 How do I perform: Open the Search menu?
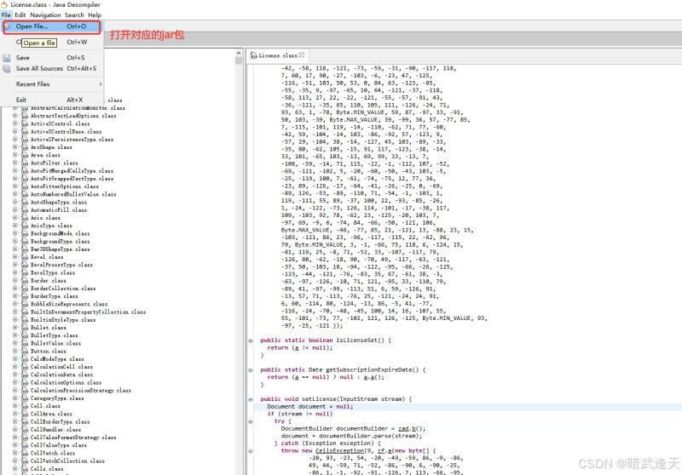74,14
